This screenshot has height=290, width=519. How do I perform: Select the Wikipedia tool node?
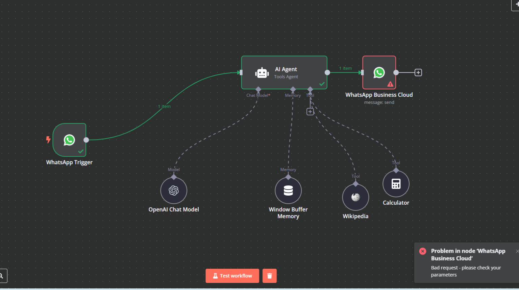[x=355, y=197]
